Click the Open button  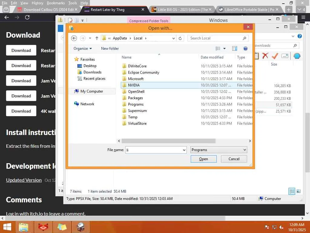(203, 159)
